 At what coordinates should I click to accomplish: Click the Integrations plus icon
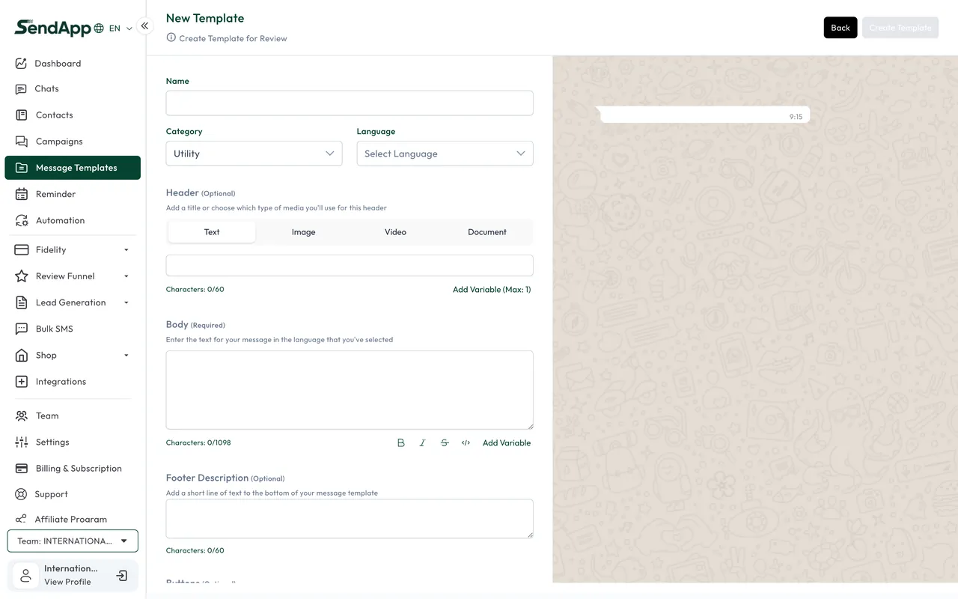21,382
